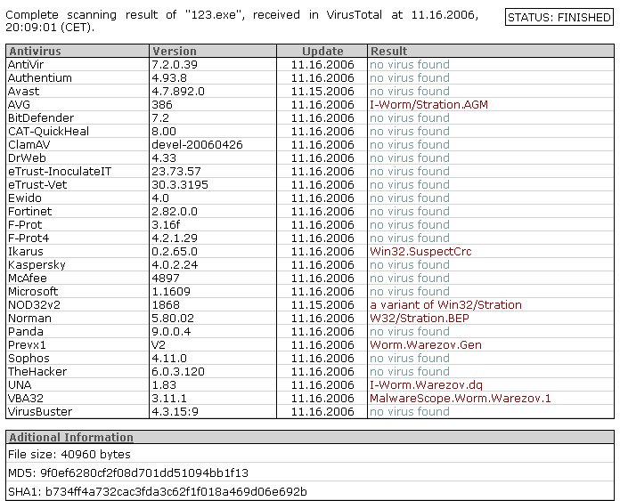Click Fortinet version 2.82.0.0
The height and width of the screenshot is (501, 620).
tap(175, 212)
